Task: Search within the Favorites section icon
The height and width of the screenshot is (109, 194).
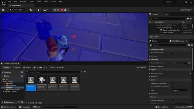Action: (22, 72)
